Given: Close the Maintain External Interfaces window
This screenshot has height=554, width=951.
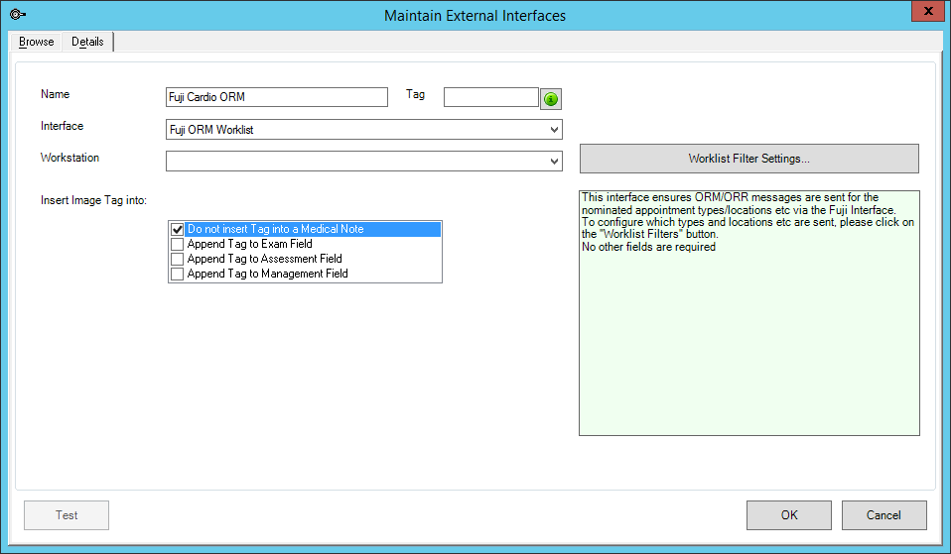Looking at the screenshot, I should point(928,11).
